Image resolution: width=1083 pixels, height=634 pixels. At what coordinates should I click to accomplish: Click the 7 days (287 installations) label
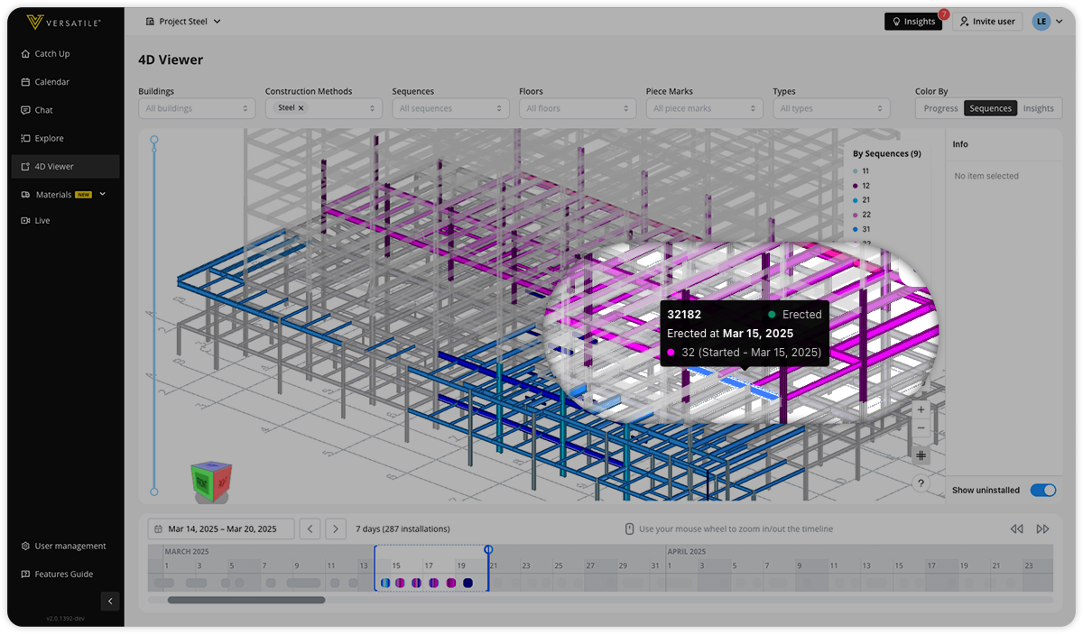pos(403,528)
